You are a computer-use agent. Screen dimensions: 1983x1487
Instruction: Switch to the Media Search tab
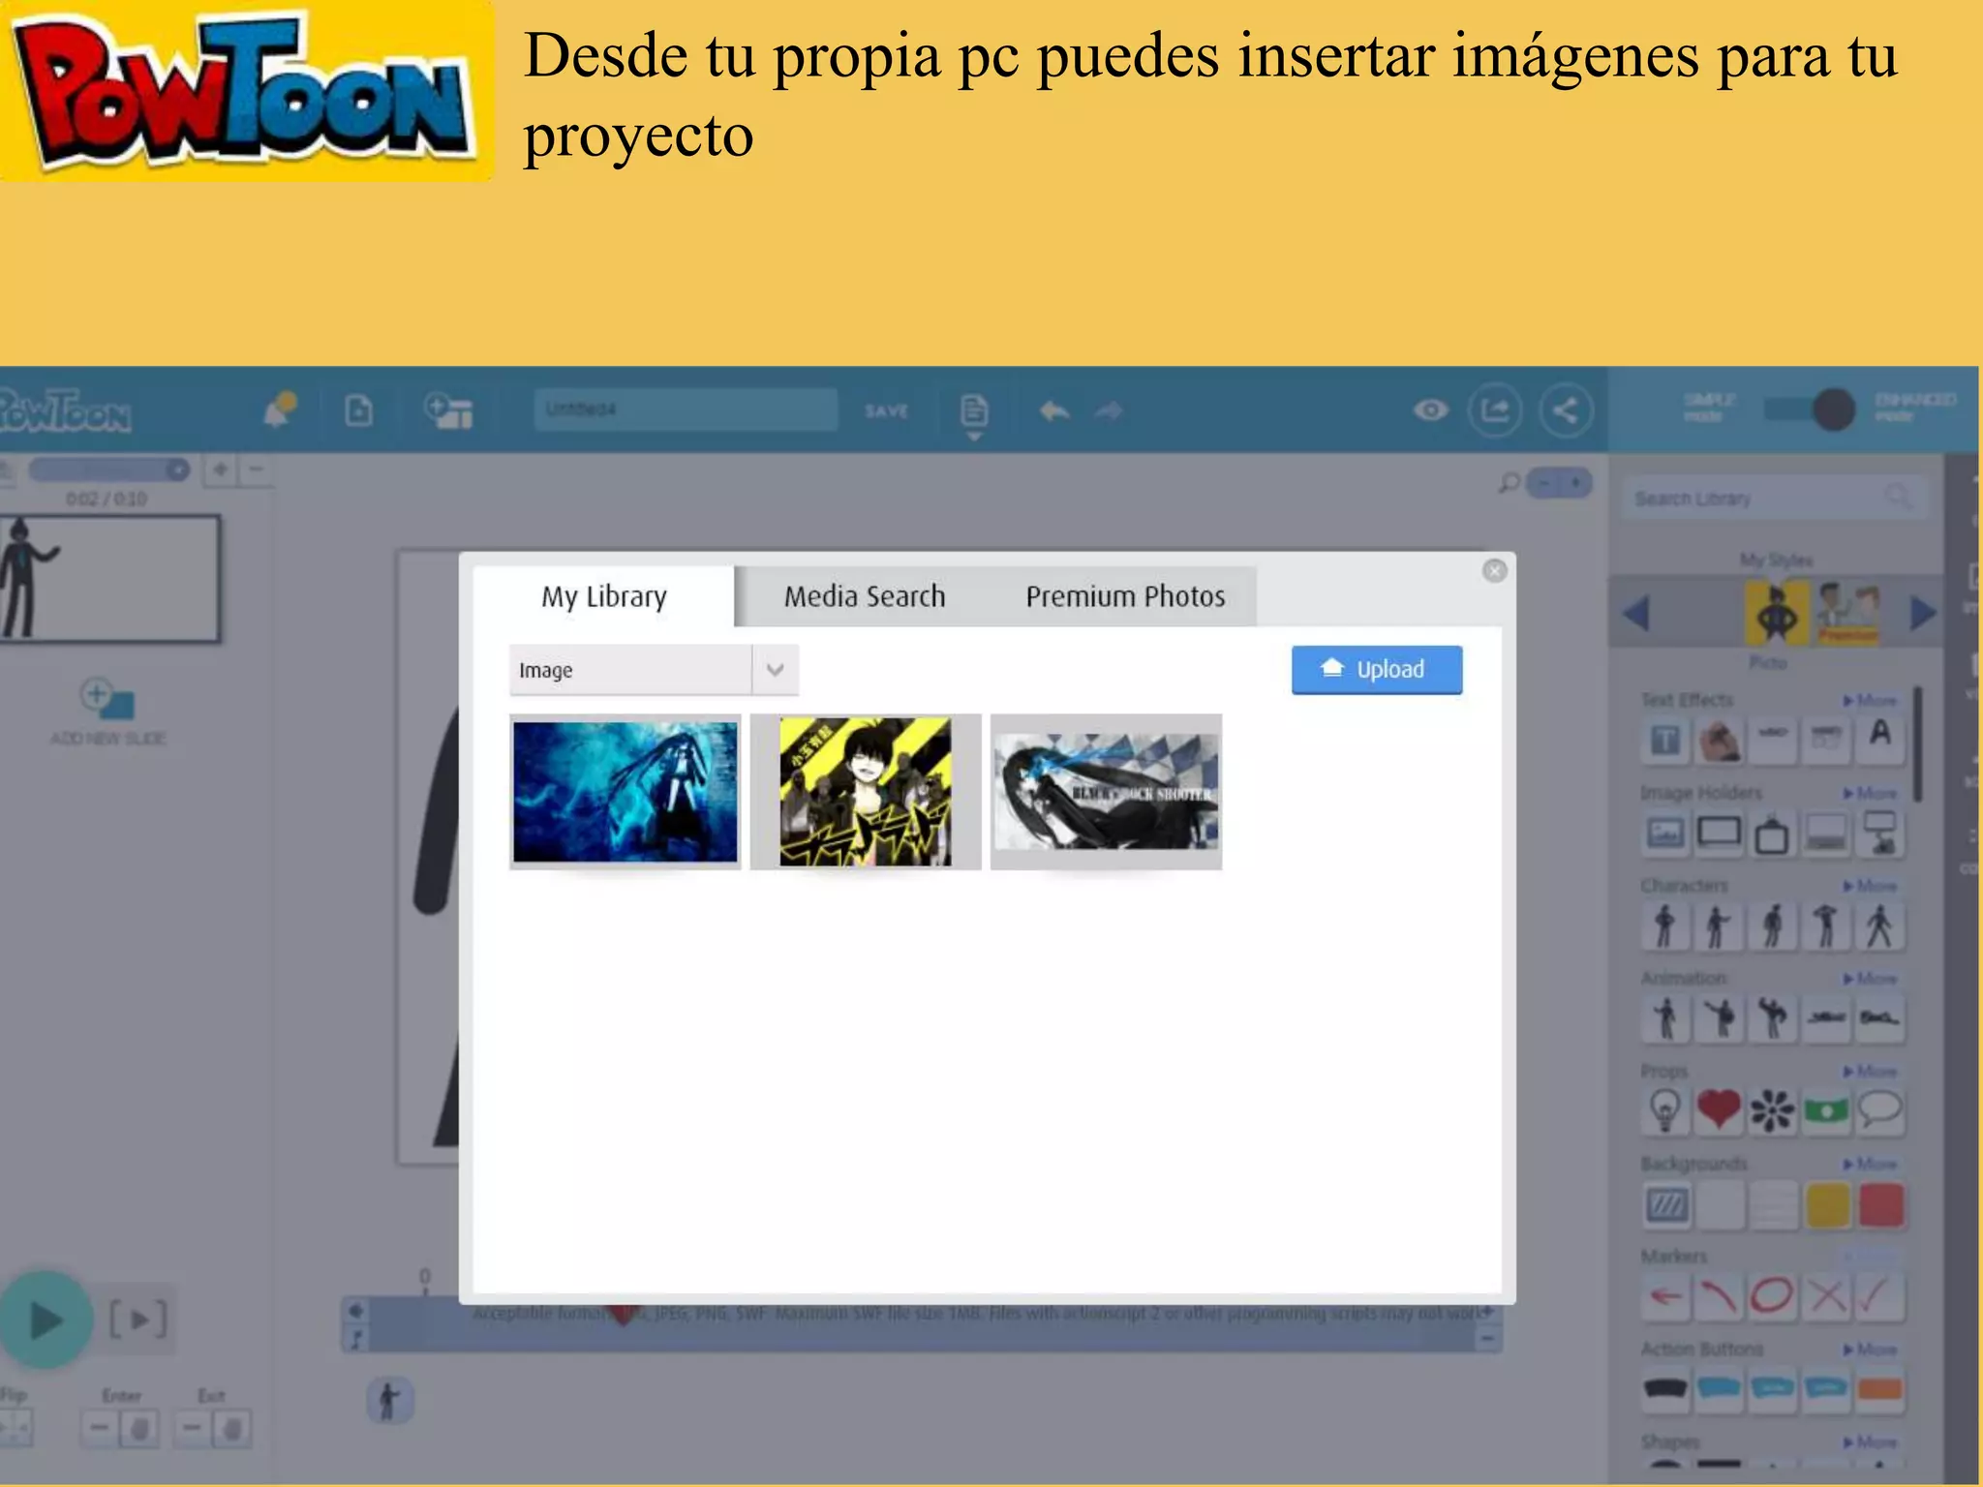click(x=865, y=596)
